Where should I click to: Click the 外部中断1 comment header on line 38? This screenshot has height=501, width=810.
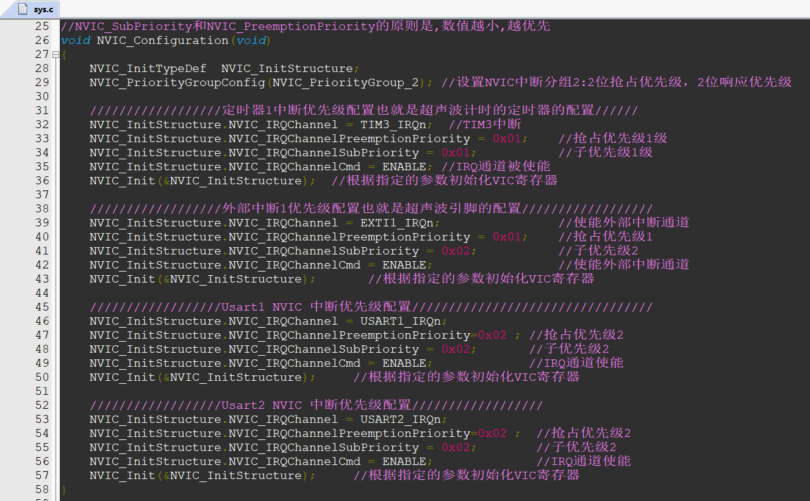pyautogui.click(x=371, y=209)
